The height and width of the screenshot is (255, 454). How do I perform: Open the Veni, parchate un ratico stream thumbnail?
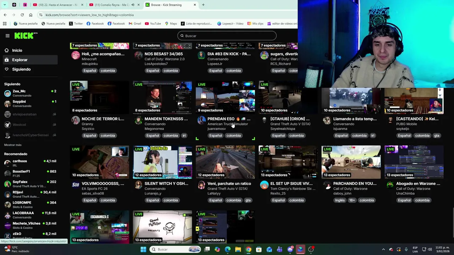[x=225, y=162]
